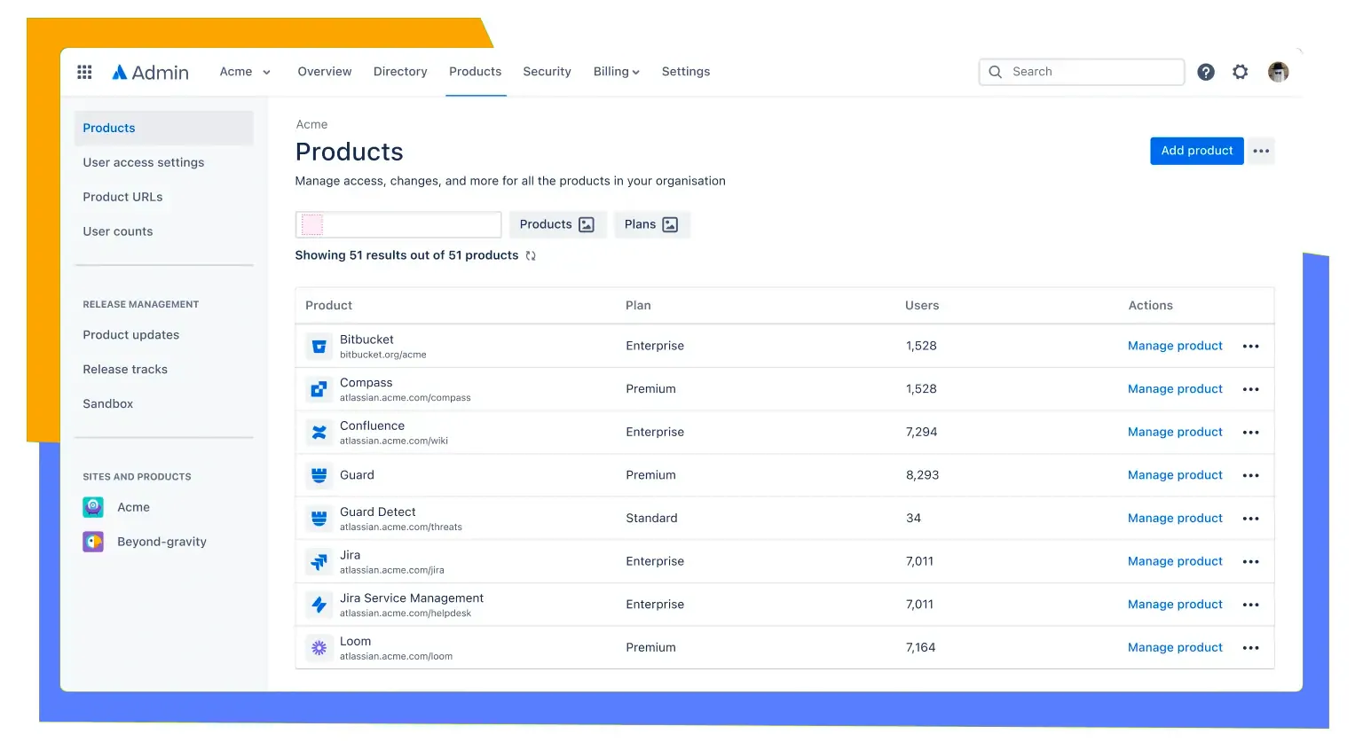Viewport: 1363px width, 750px height.
Task: Click the Search input field
Action: coord(1091,72)
